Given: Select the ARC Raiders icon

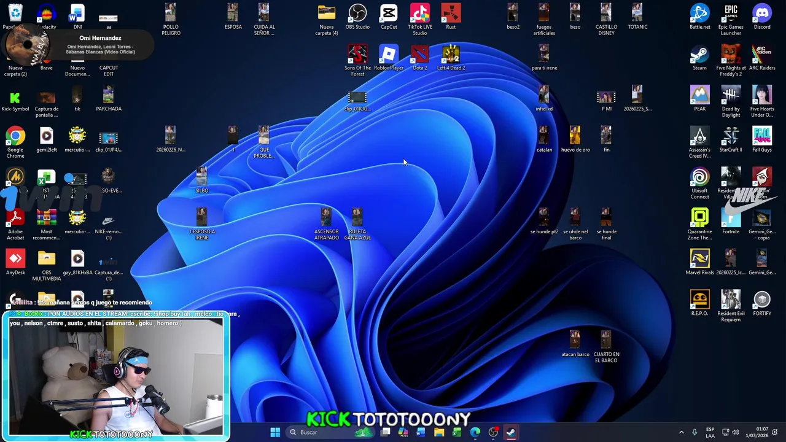Looking at the screenshot, I should tap(762, 58).
